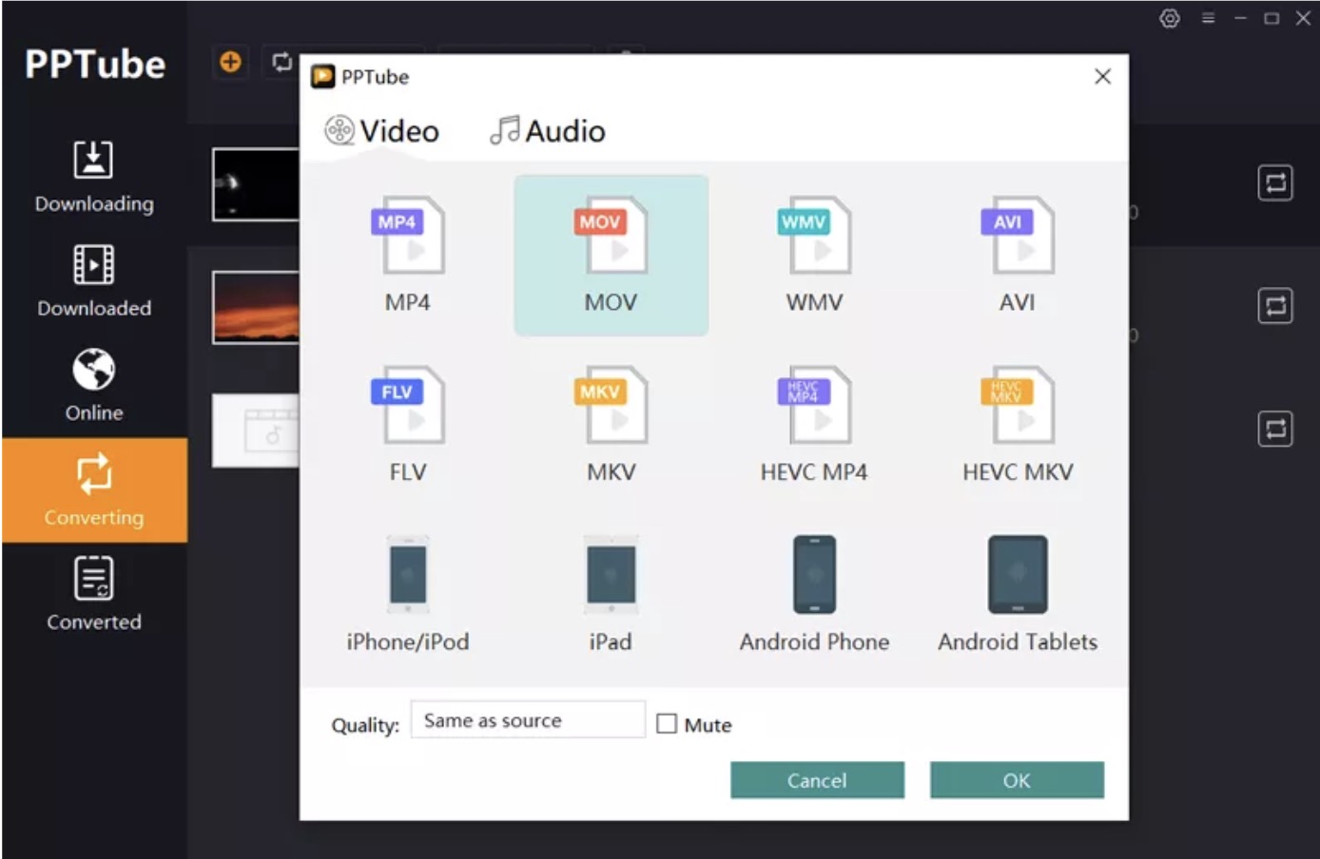1320x859 pixels.
Task: Click the orange add file plus button
Action: tap(230, 62)
